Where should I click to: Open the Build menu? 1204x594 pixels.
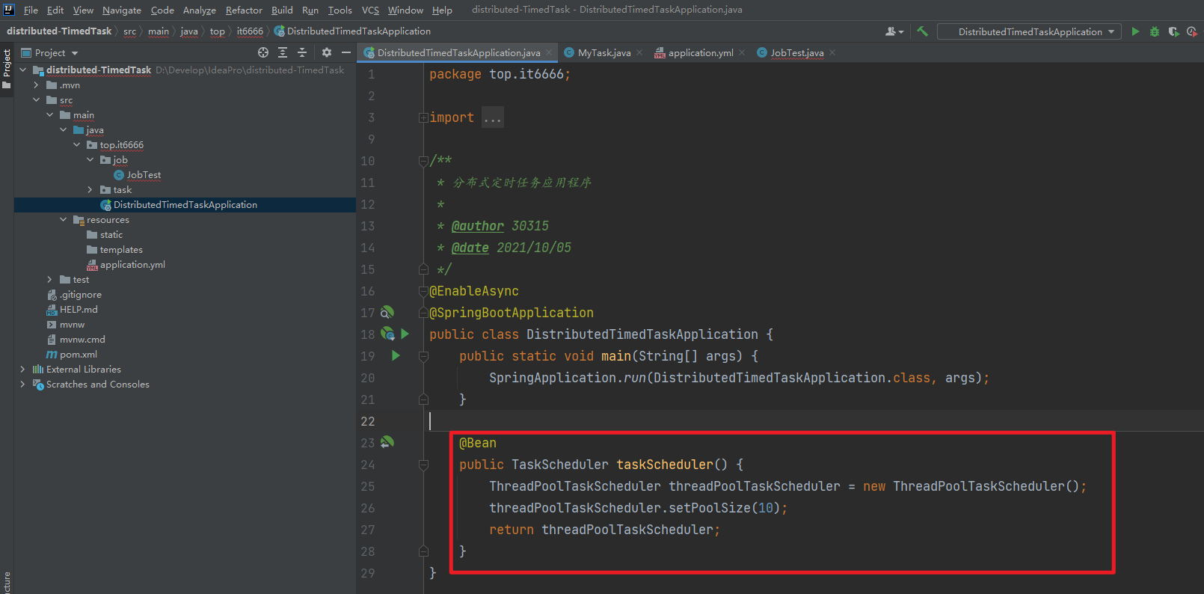click(x=282, y=10)
